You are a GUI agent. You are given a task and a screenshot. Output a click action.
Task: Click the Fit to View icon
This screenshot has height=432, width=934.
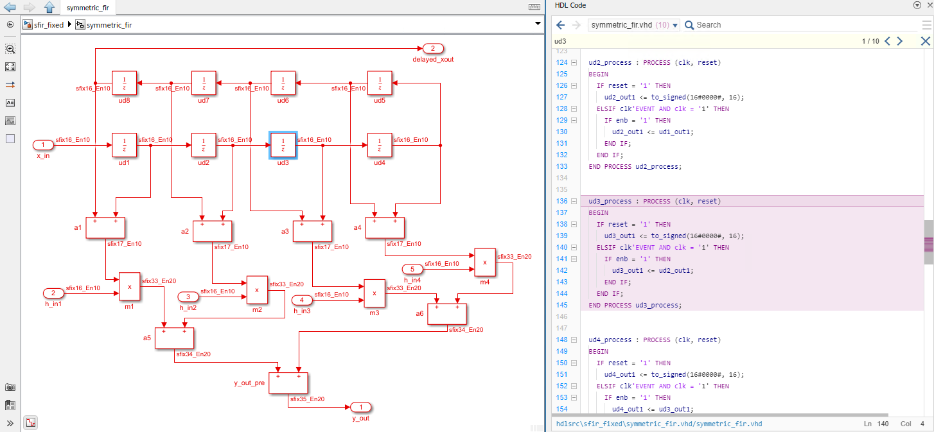click(x=10, y=67)
